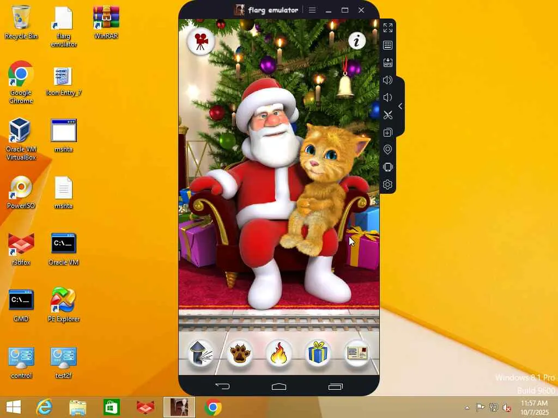Select the flarg emulator desktop shortcut

64,26
